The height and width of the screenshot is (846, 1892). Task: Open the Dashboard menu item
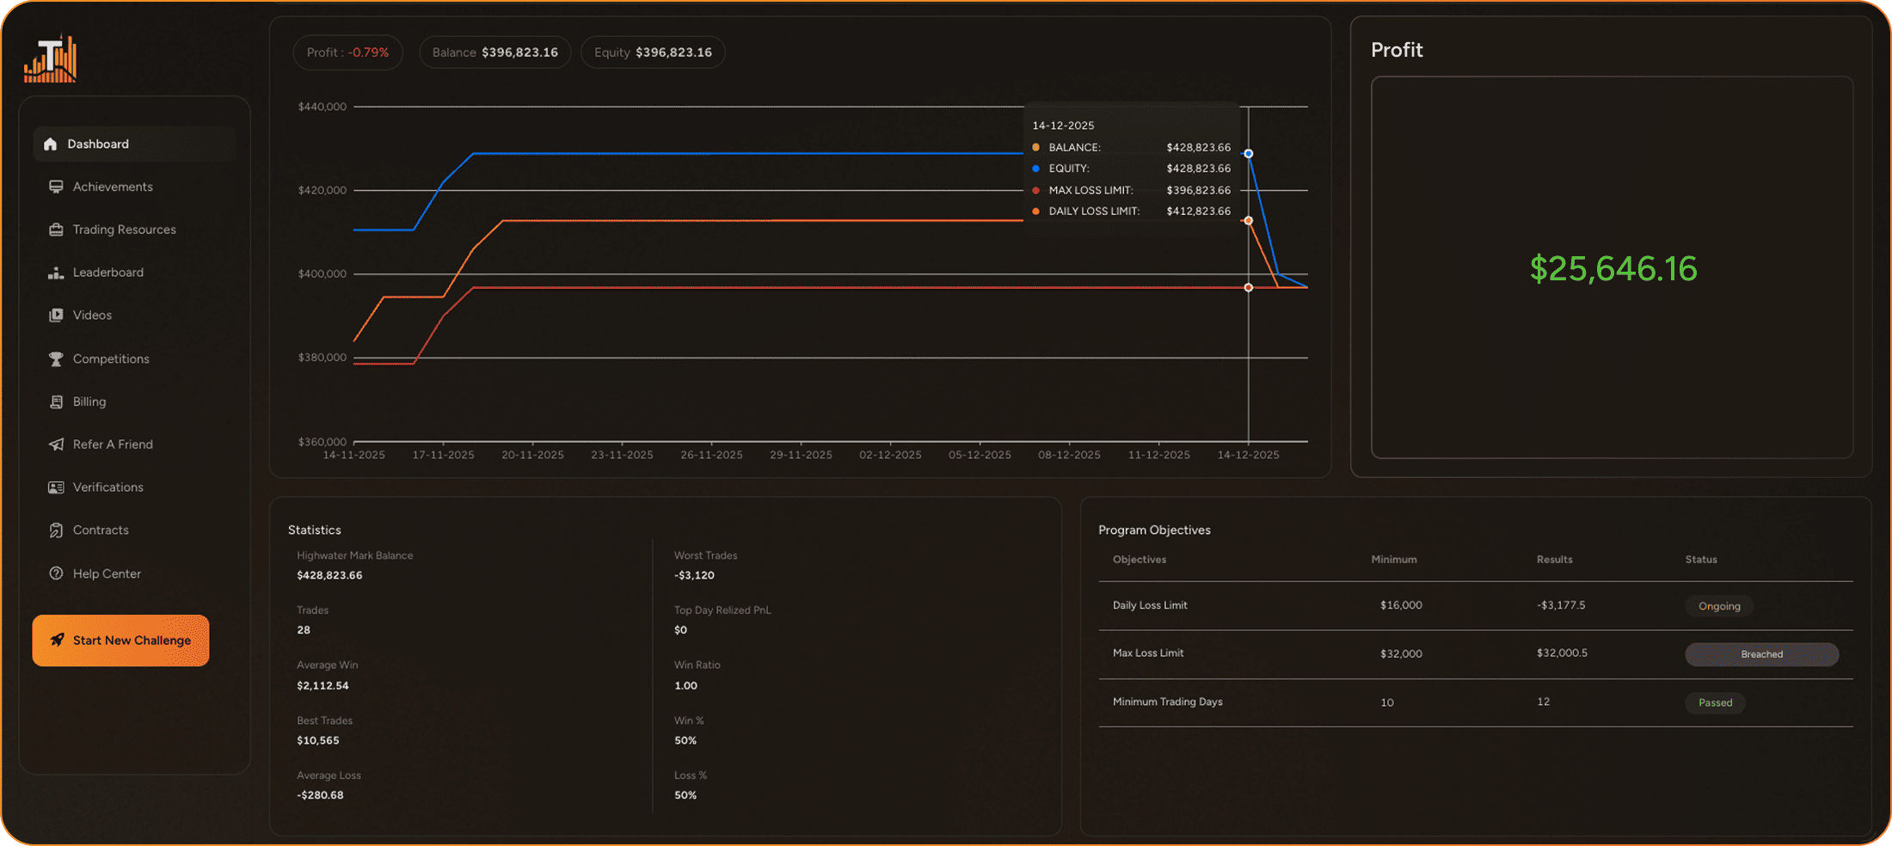(134, 144)
